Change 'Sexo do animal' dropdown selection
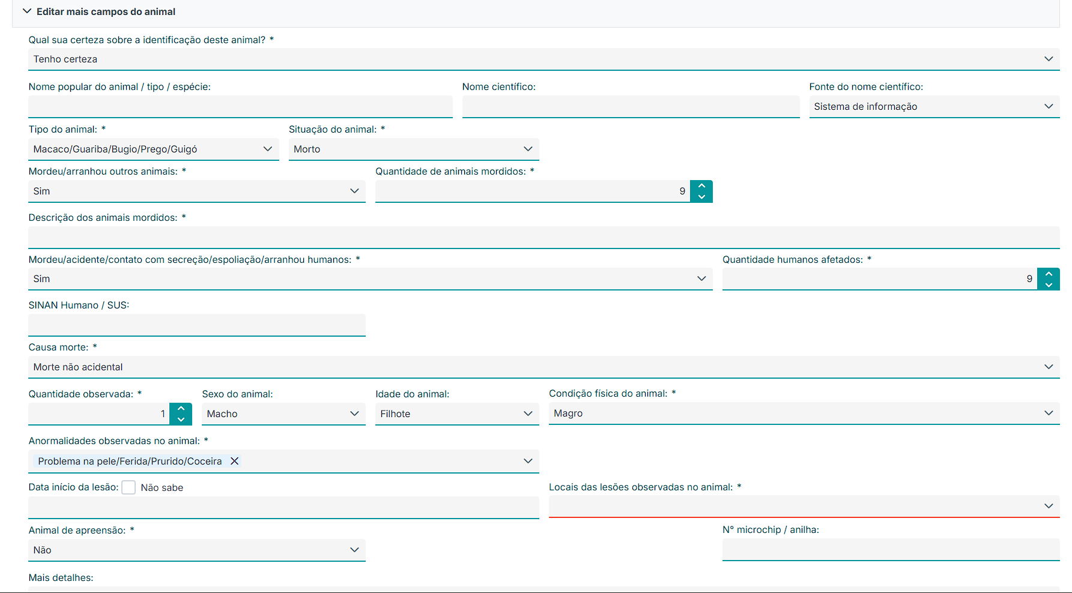Image resolution: width=1072 pixels, height=593 pixels. [283, 414]
